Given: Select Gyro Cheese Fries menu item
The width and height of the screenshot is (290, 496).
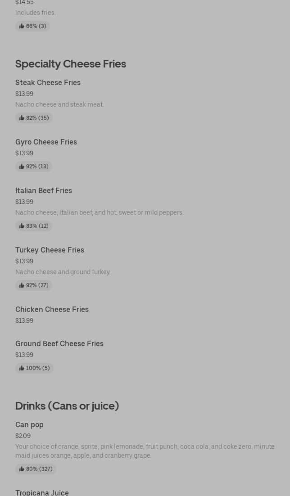Looking at the screenshot, I should pyautogui.click(x=46, y=142).
